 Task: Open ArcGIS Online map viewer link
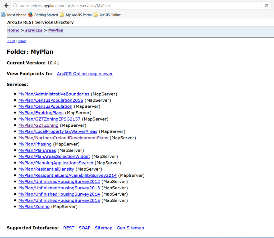[x=85, y=74]
